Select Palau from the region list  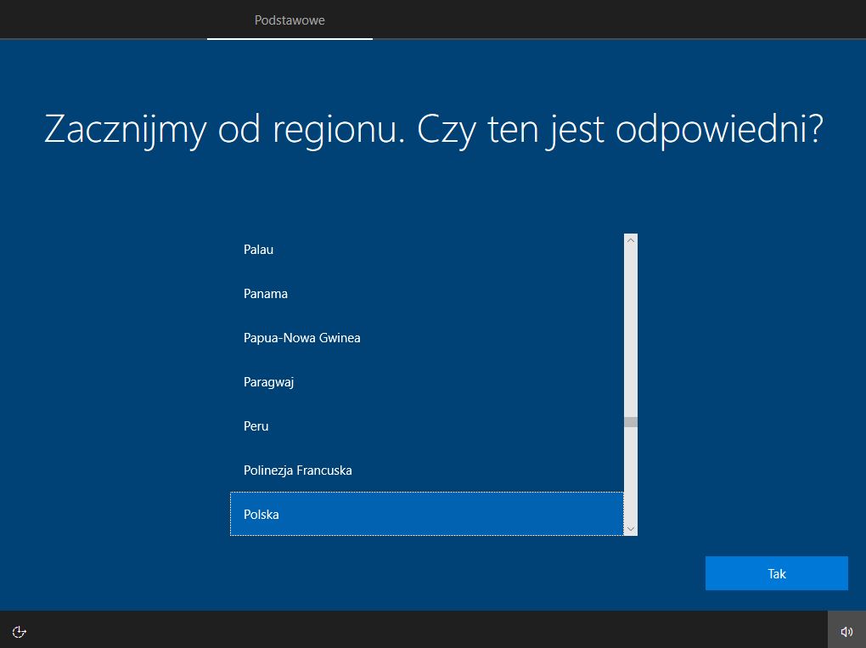click(427, 250)
